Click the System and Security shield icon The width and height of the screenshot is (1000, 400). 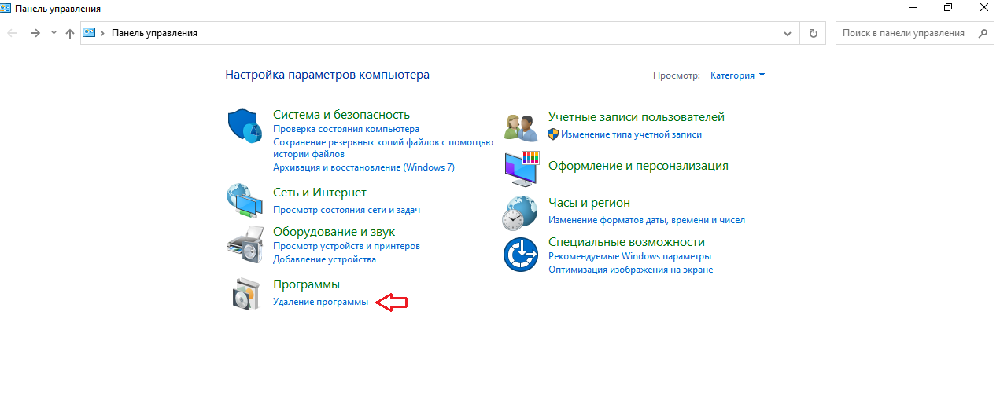(244, 126)
